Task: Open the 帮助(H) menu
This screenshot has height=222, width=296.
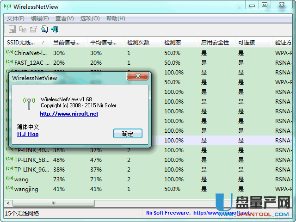Action: coord(116,18)
